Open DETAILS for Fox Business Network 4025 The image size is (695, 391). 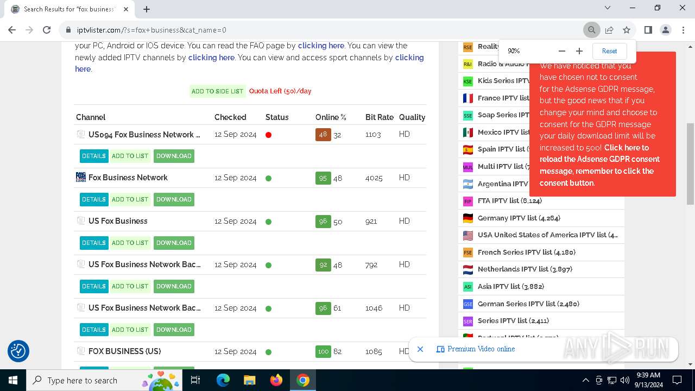click(94, 199)
